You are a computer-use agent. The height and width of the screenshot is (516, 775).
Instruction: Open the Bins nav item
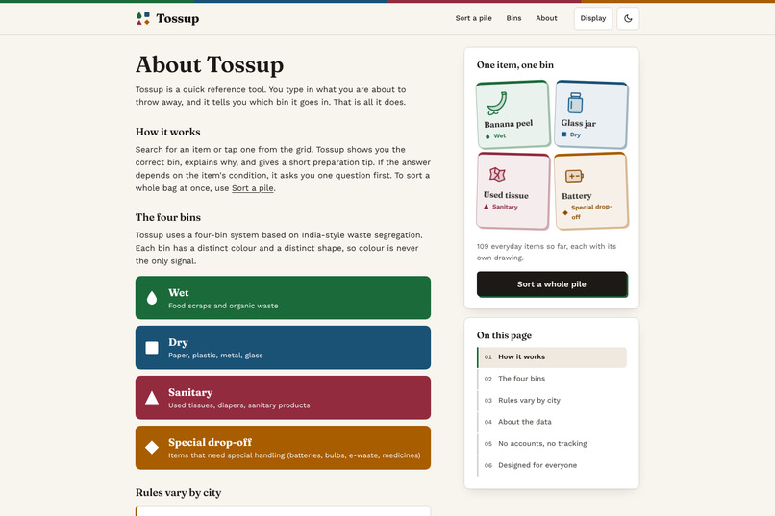513,18
